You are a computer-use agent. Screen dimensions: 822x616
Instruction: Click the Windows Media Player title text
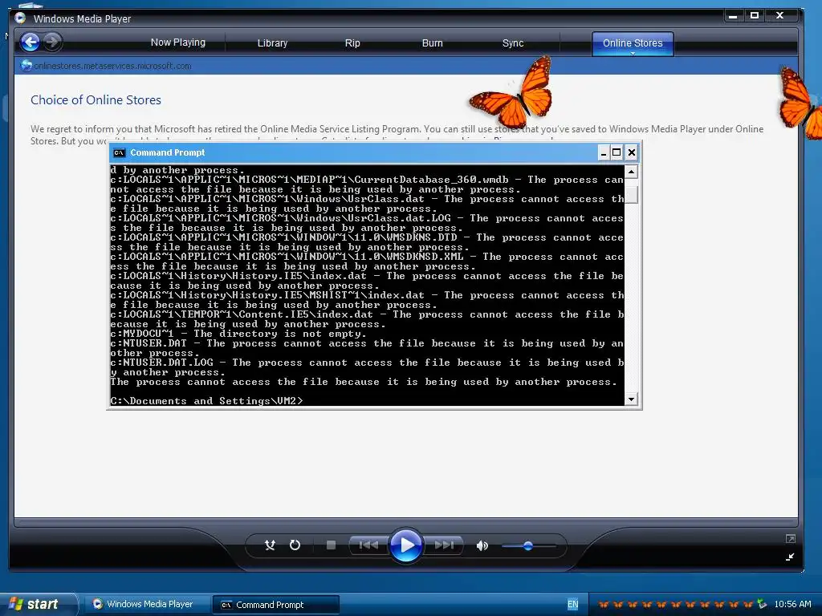pos(83,19)
